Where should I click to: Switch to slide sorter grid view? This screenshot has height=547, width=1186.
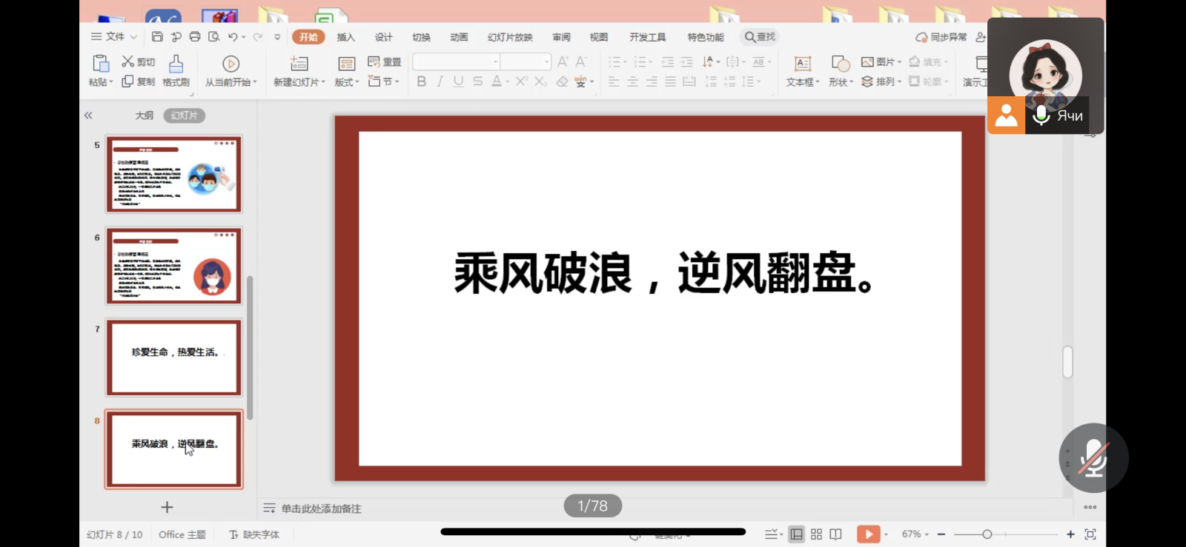[x=816, y=534]
